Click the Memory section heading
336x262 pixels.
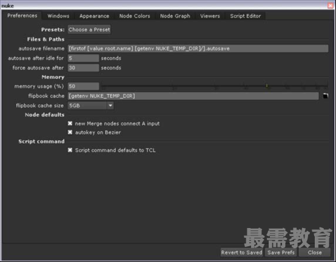tap(53, 77)
